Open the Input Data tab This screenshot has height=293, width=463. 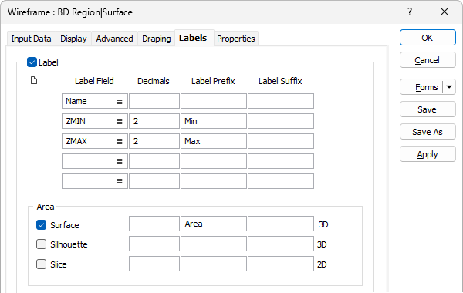[x=31, y=39]
